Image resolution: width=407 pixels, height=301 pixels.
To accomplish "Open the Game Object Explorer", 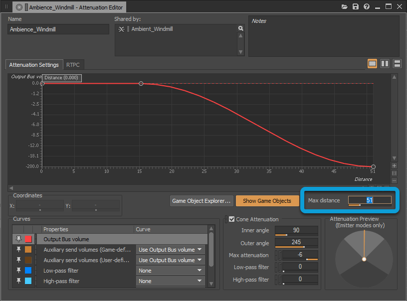I will click(x=201, y=201).
